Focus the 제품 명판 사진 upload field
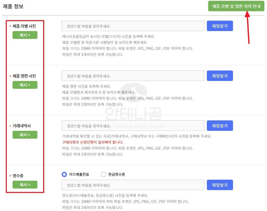 133,76
